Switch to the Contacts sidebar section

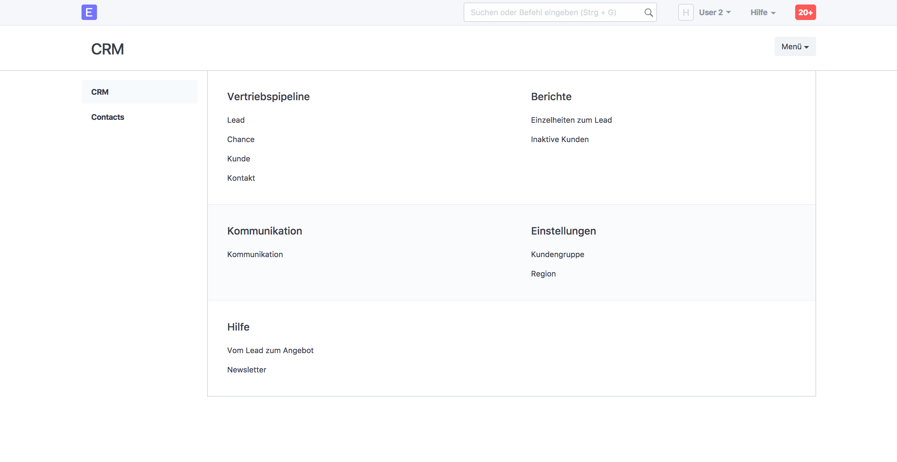[x=108, y=117]
